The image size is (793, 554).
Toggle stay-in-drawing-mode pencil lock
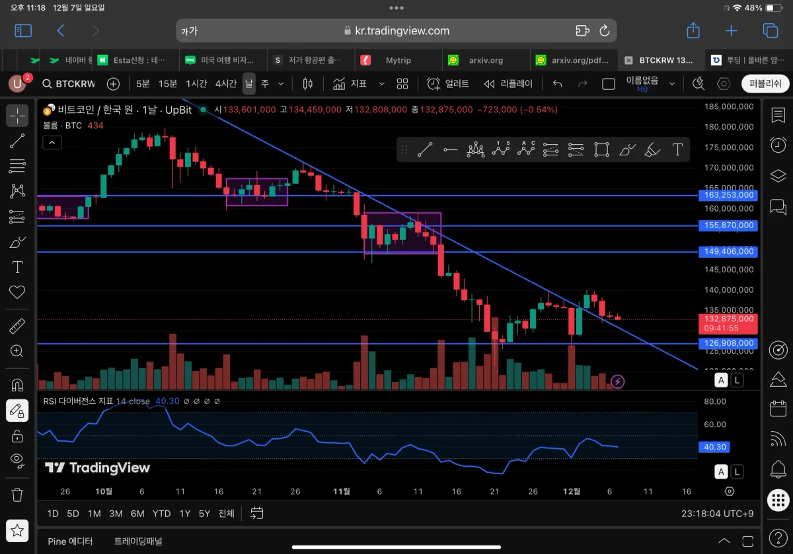coord(17,411)
